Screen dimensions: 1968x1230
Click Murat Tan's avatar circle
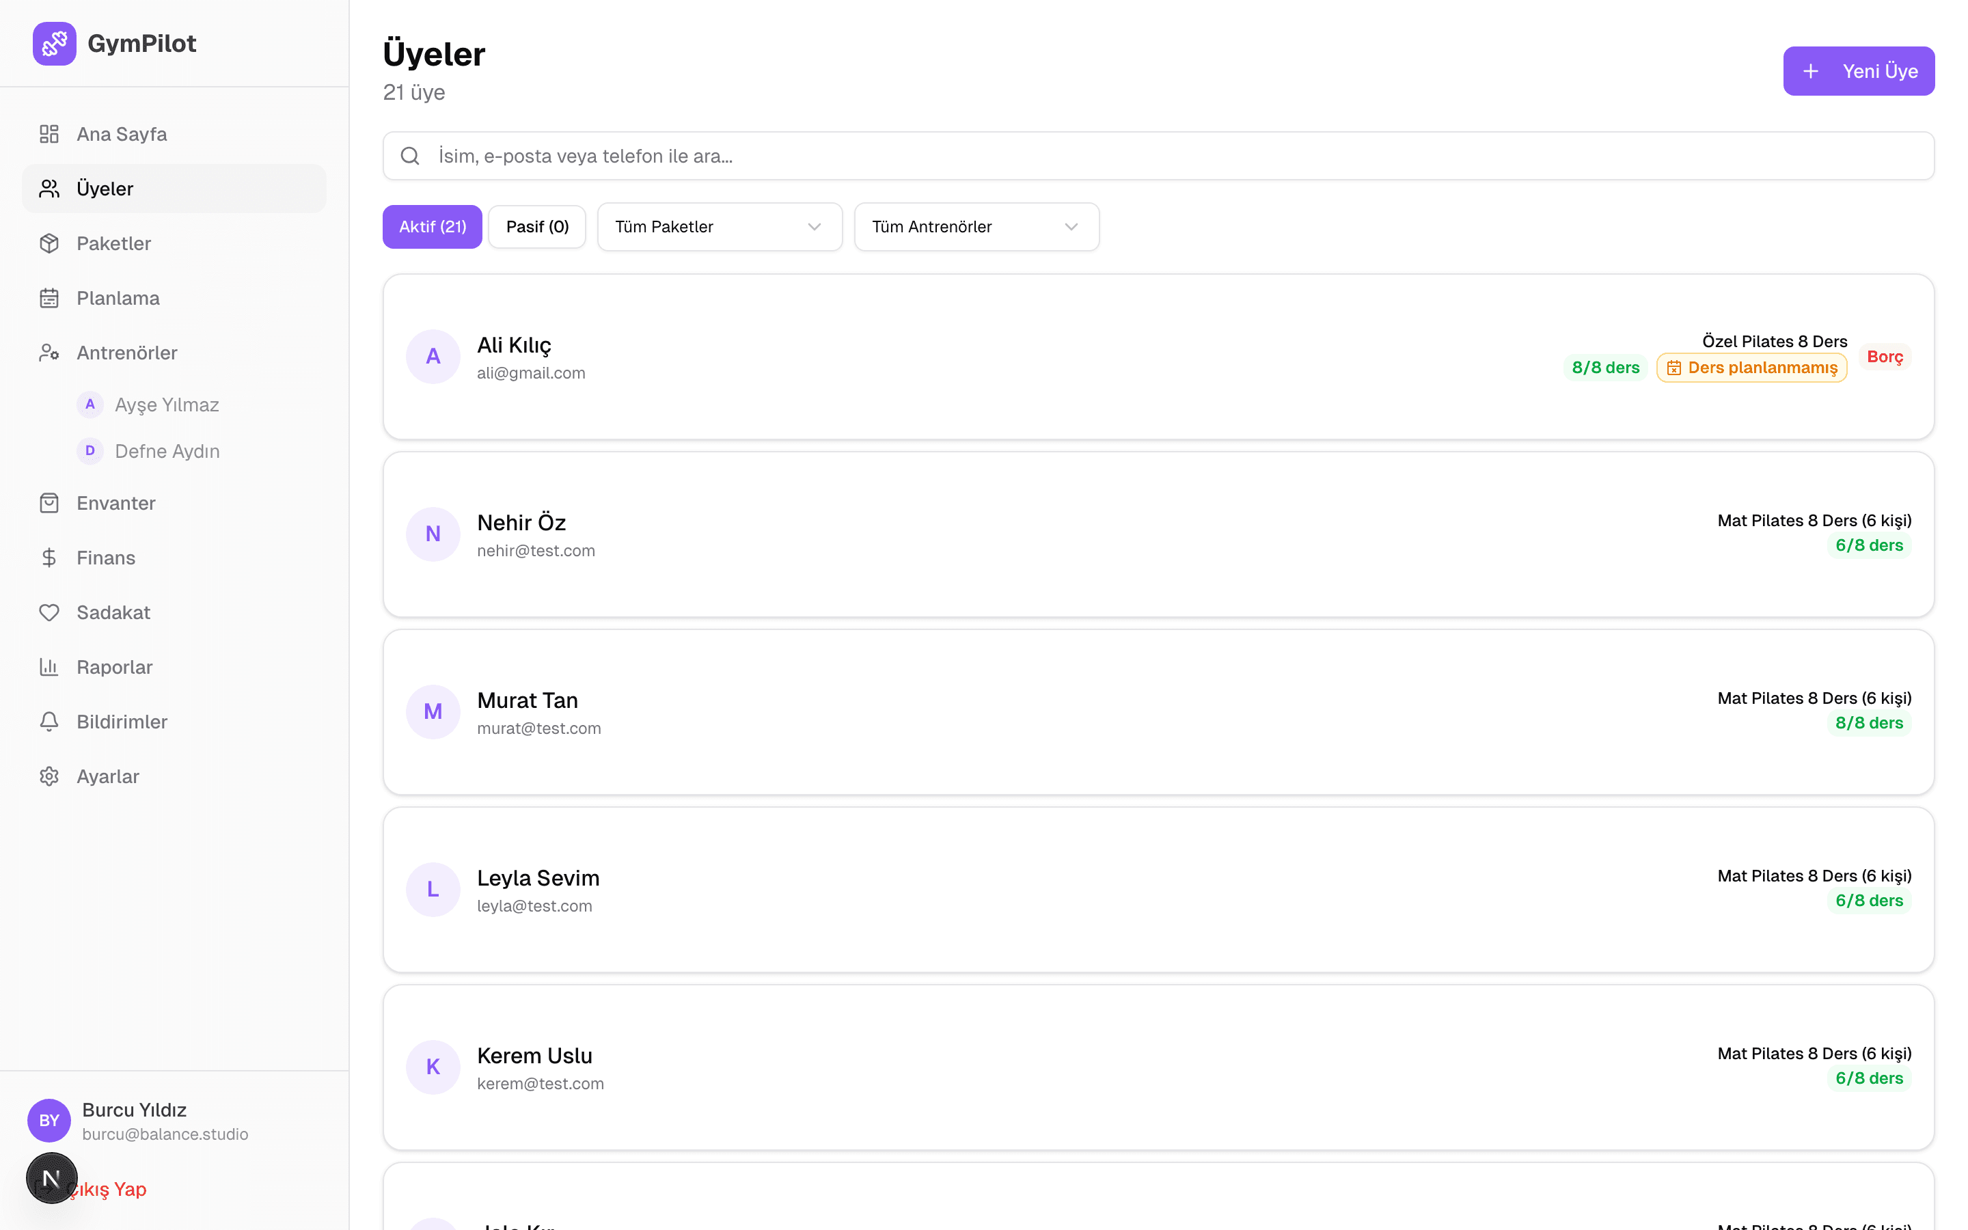pyautogui.click(x=433, y=712)
